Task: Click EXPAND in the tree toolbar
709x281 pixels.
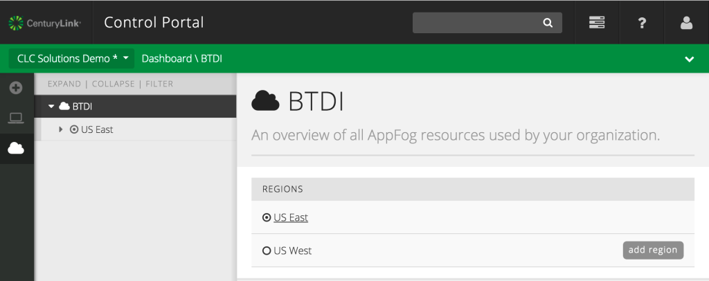Action: coord(64,84)
